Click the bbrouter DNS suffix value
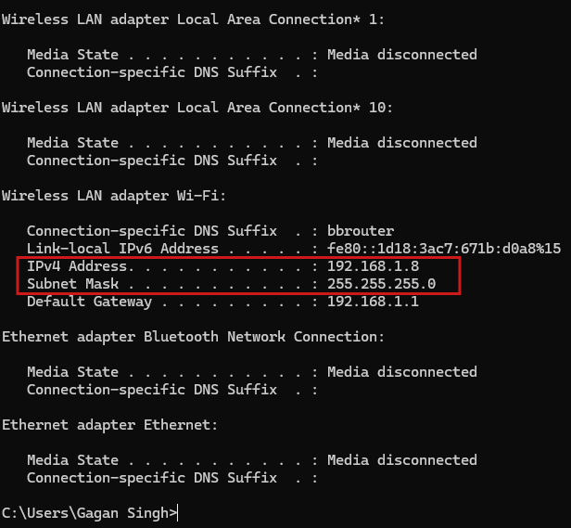Screen dimensions: 571x528 (x=361, y=231)
